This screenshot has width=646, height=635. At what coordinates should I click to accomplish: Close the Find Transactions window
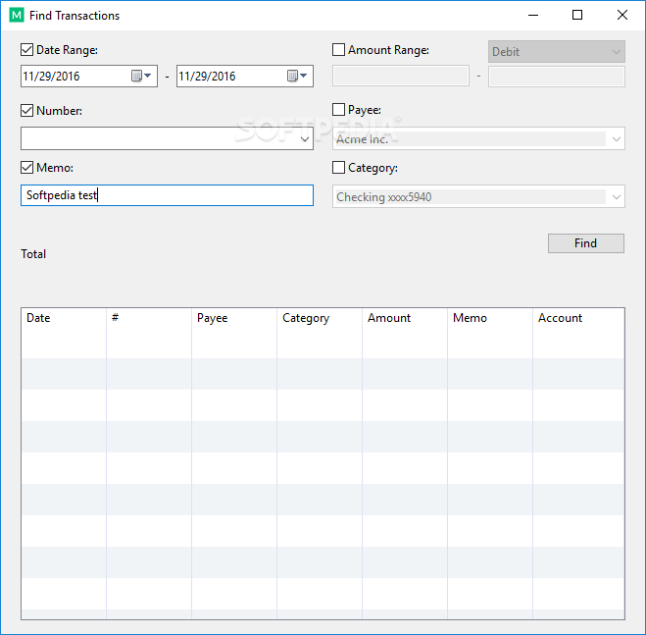(x=622, y=16)
